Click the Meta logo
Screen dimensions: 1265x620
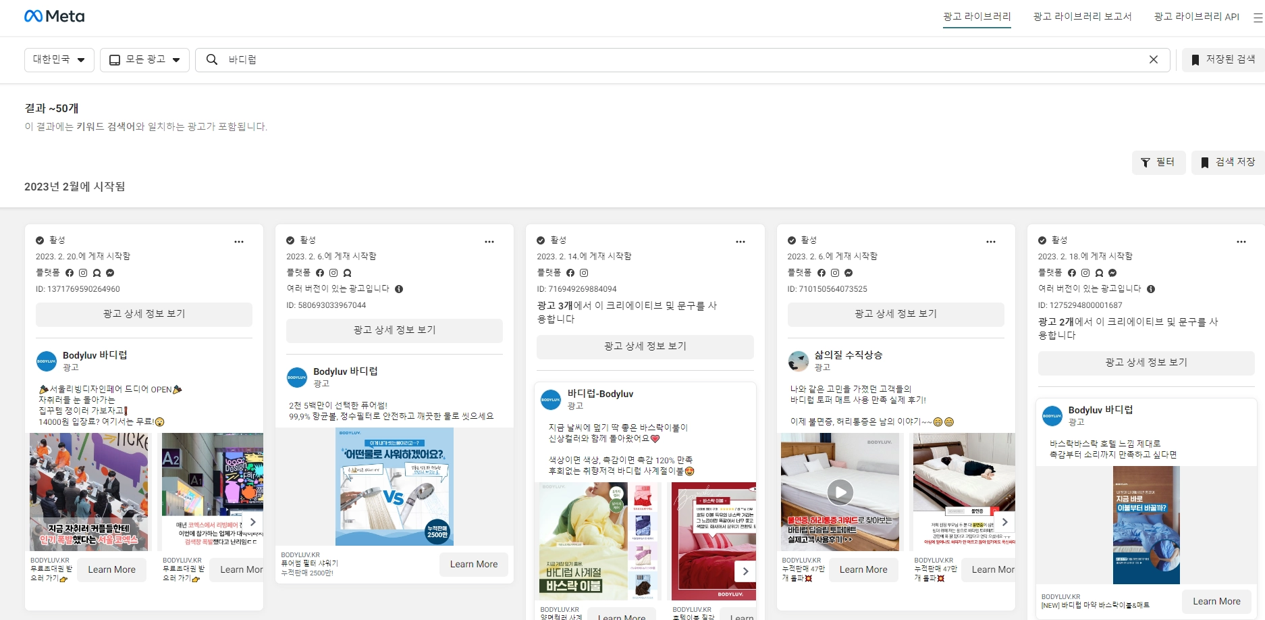point(54,16)
